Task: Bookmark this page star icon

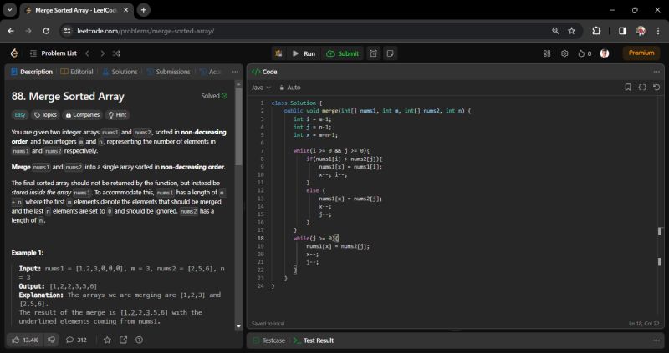Action: pyautogui.click(x=572, y=31)
